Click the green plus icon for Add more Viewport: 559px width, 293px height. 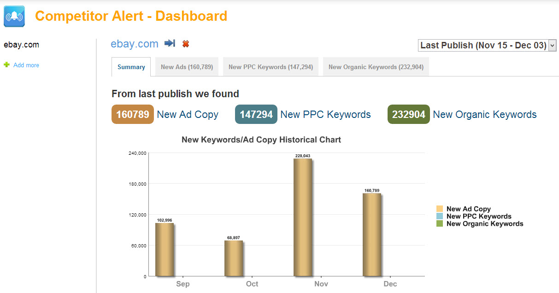tap(6, 65)
